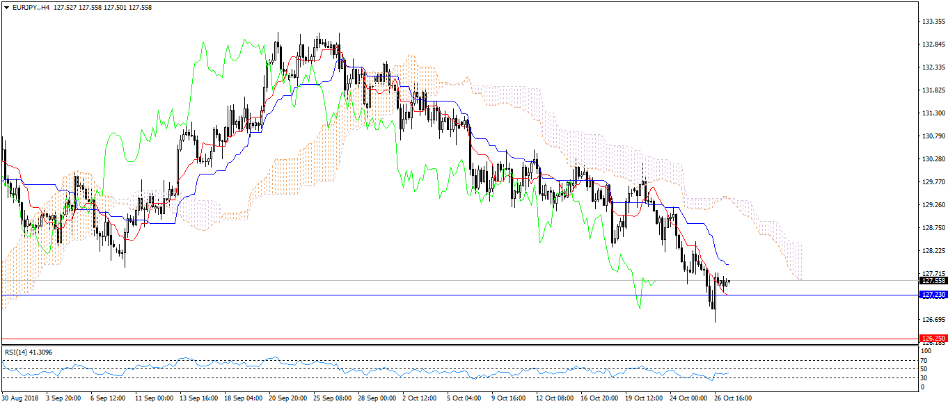
Task: Click the 126.695 price axis label
Action: 932,320
